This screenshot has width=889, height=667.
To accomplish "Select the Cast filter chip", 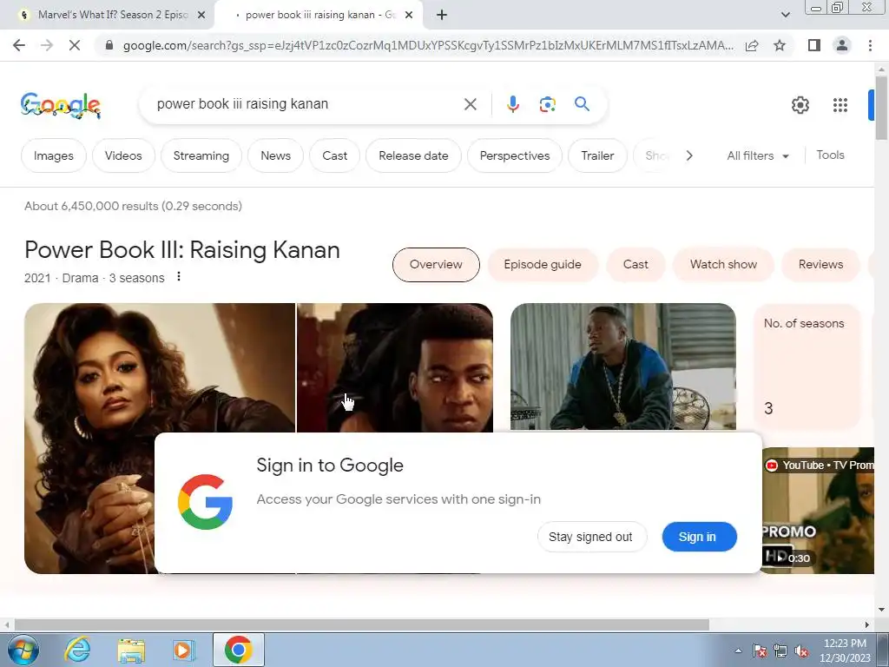I will [334, 156].
